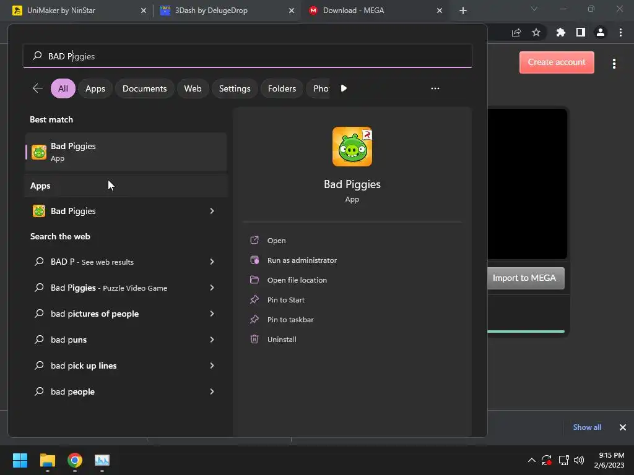Select the Settings filter chip
The height and width of the screenshot is (475, 634).
tap(235, 88)
